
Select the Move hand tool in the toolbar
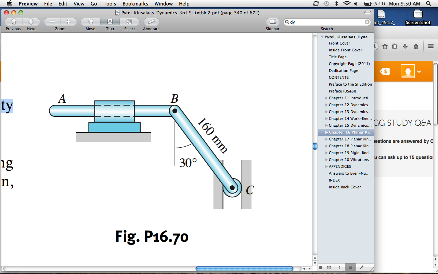click(90, 21)
